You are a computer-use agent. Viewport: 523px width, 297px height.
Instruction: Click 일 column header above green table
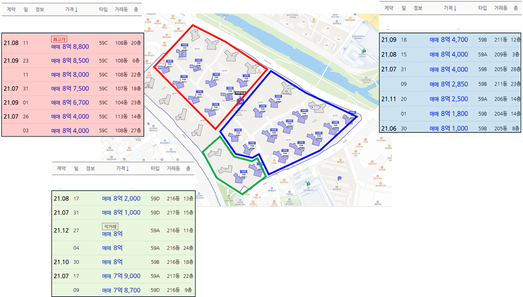pos(76,168)
